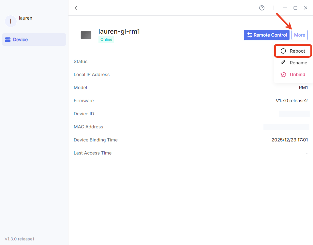Maximize the application window
This screenshot has height=245, width=313.
pos(295,8)
